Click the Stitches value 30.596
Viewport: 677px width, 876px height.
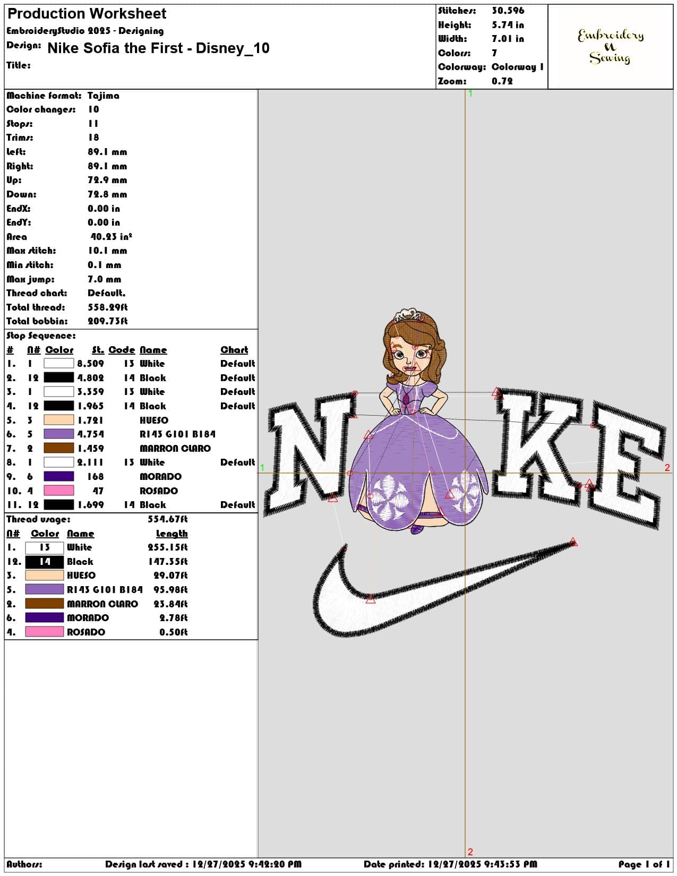point(508,11)
